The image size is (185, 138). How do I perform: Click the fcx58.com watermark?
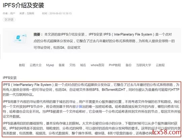[166, 132]
